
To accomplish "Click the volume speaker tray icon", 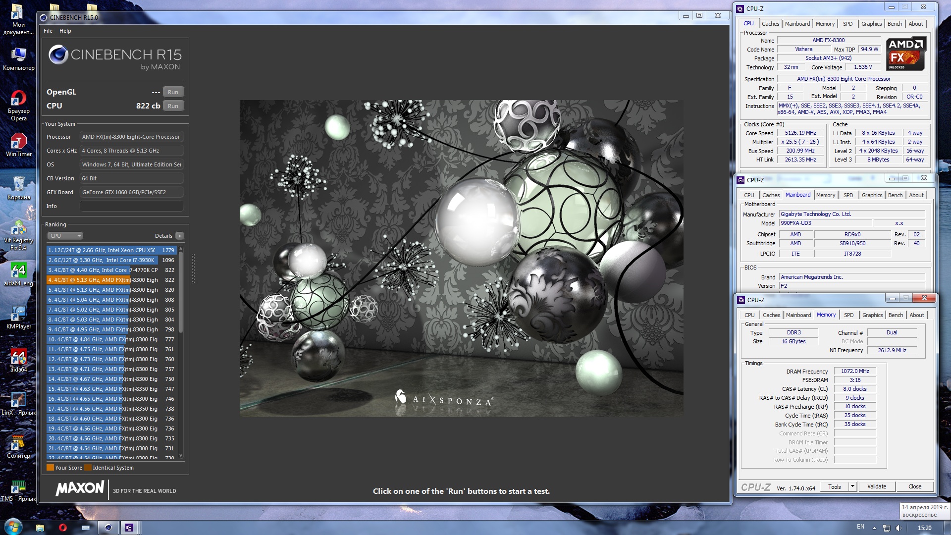I will [898, 528].
